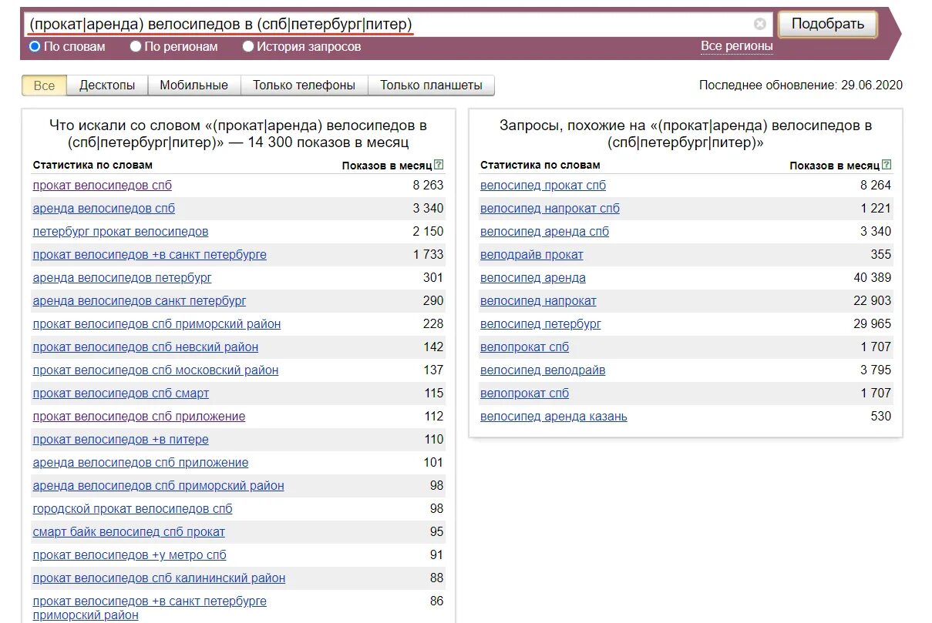
Task: Open 'велосипед напрокат спб' similar query
Action: (550, 209)
